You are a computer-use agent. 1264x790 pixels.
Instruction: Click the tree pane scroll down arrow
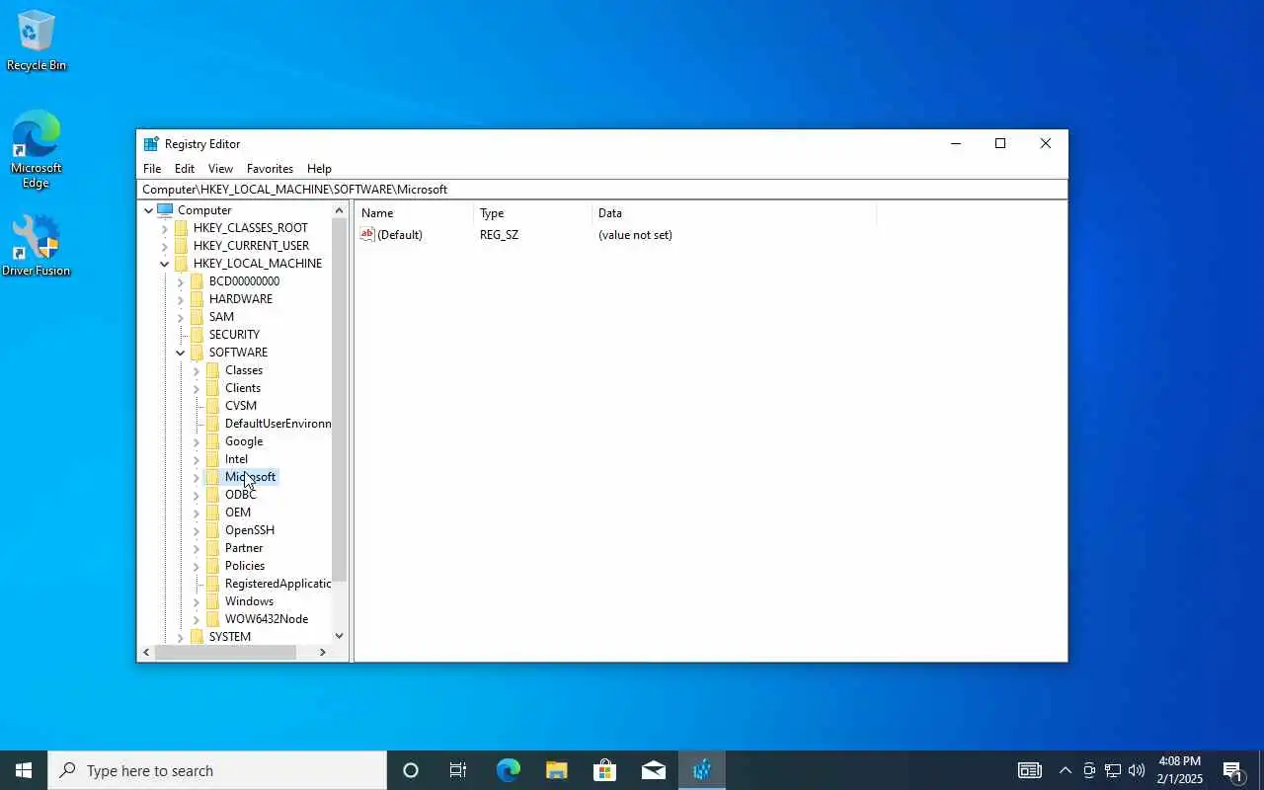pos(340,636)
